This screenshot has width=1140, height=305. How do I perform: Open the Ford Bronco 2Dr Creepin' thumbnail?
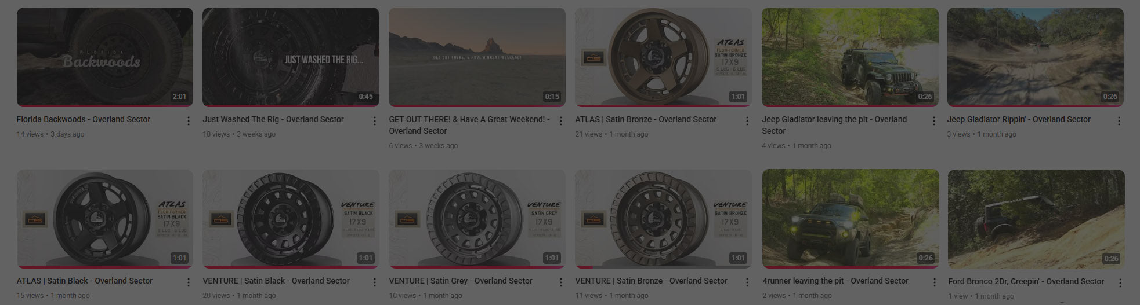[1036, 219]
